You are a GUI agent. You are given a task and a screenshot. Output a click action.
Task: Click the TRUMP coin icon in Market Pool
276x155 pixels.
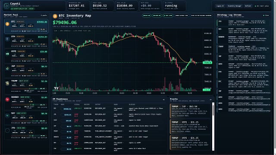click(7, 83)
